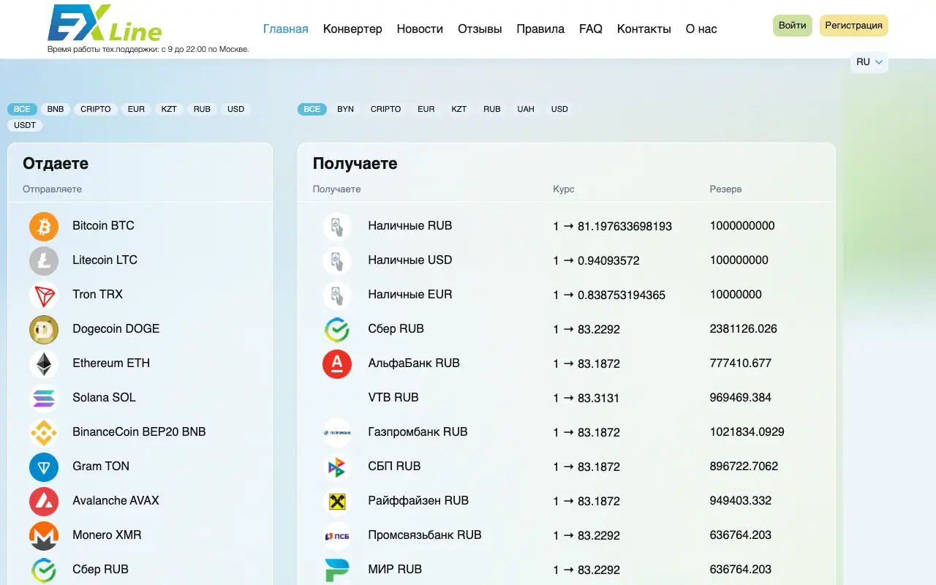Click the Litecoin LTC icon
Screen dimensions: 936x585
click(x=44, y=261)
